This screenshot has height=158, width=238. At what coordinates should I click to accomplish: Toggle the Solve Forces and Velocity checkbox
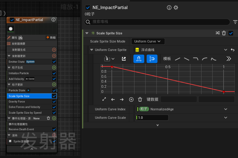(54, 107)
